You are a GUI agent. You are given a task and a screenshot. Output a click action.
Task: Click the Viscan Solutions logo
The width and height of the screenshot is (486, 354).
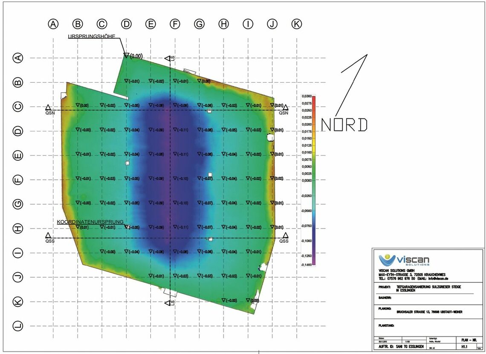point(404,259)
